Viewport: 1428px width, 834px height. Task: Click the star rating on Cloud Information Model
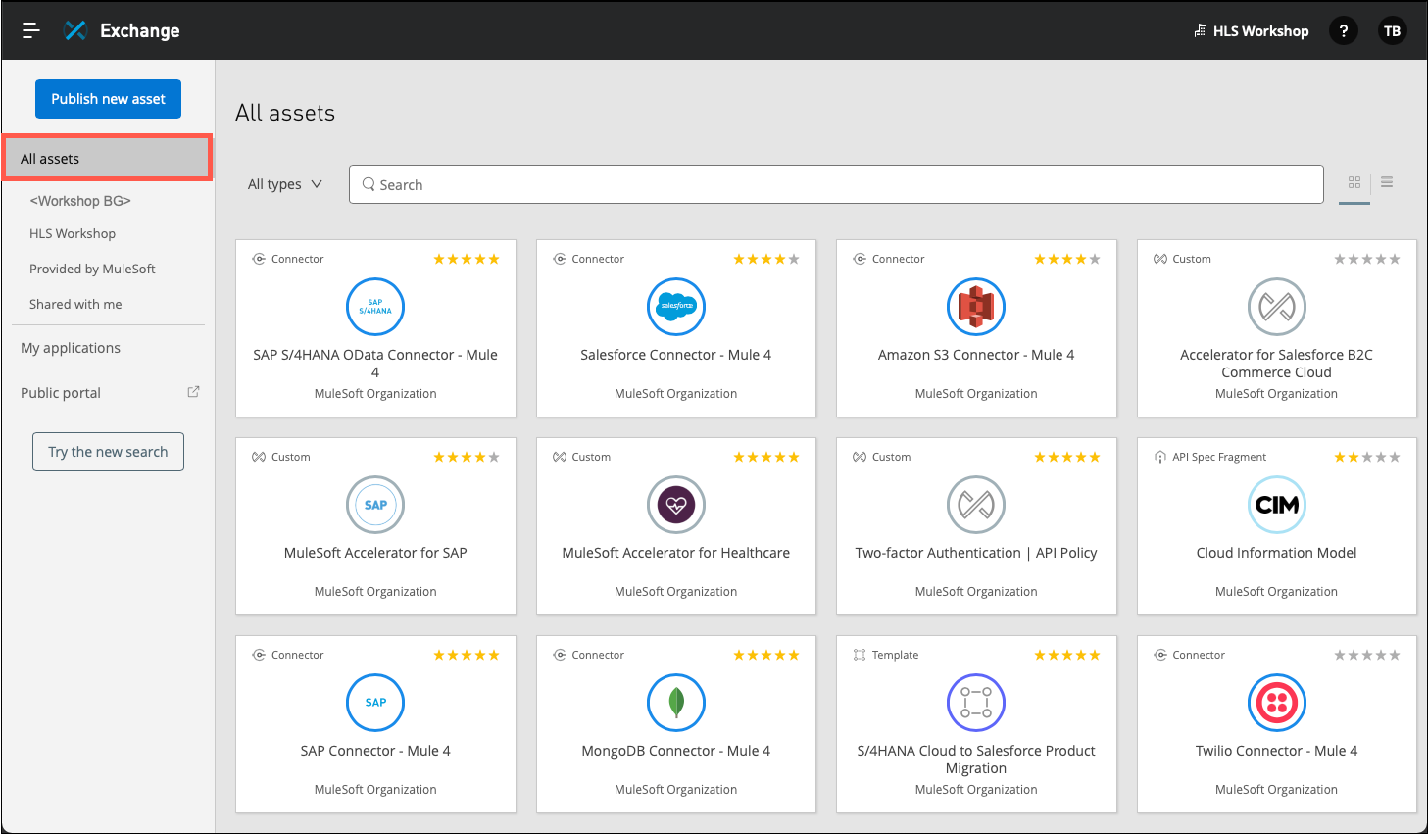click(1367, 457)
